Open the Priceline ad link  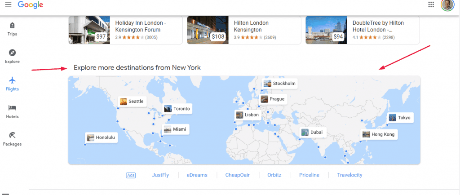pyautogui.click(x=309, y=175)
